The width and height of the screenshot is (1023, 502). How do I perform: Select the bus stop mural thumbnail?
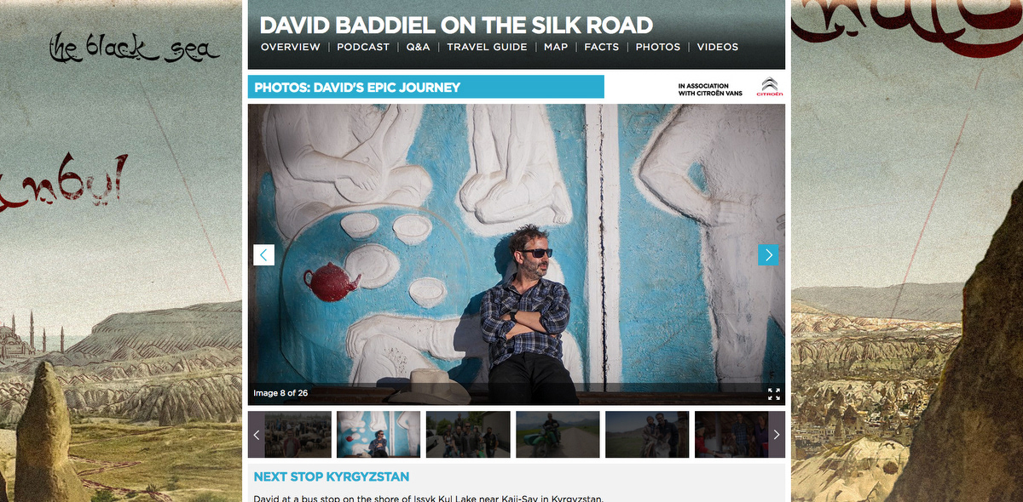pos(379,434)
